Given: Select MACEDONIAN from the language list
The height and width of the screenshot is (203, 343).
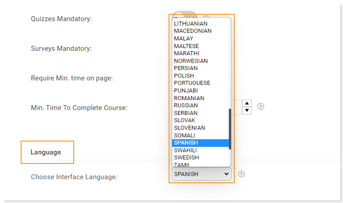Looking at the screenshot, I should point(200,31).
